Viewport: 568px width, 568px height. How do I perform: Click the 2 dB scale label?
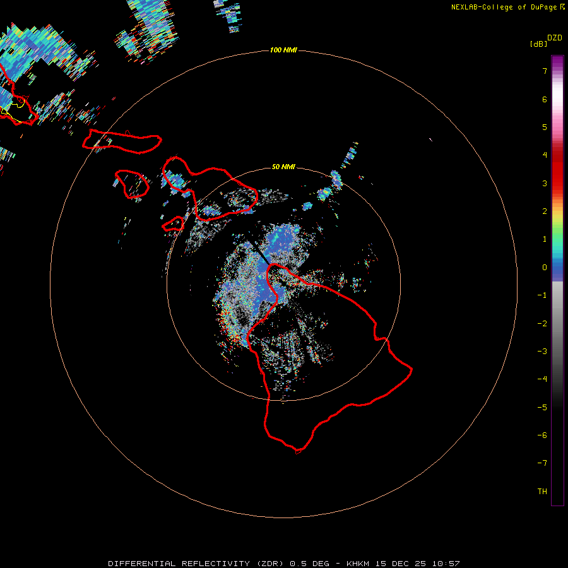[545, 211]
